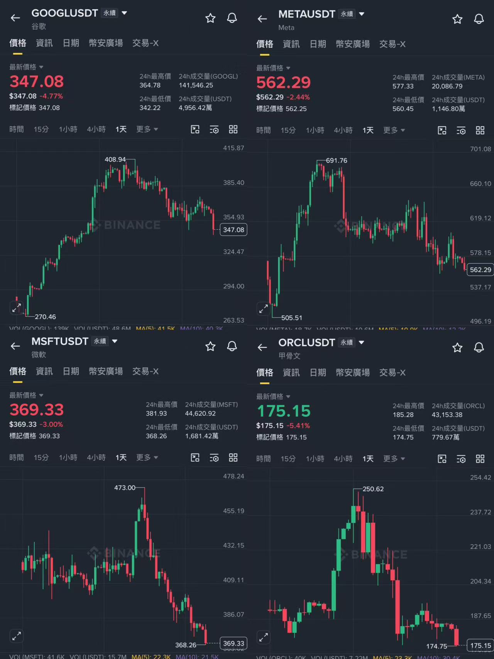Expand GOOGLUSDT chart to fullscreen
Screen dimensions: 494x659
pyautogui.click(x=16, y=308)
